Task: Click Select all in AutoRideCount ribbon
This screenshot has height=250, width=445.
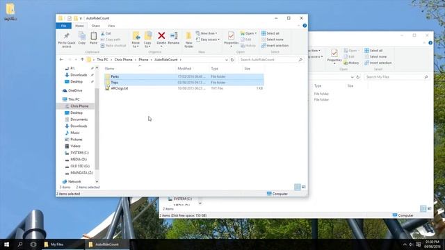Action: coord(270,33)
